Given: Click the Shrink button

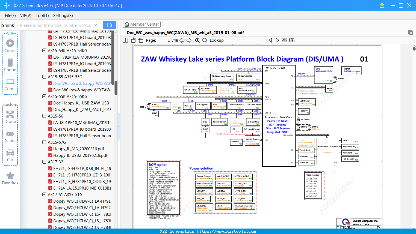Looking at the screenshot, I should tap(8, 25).
